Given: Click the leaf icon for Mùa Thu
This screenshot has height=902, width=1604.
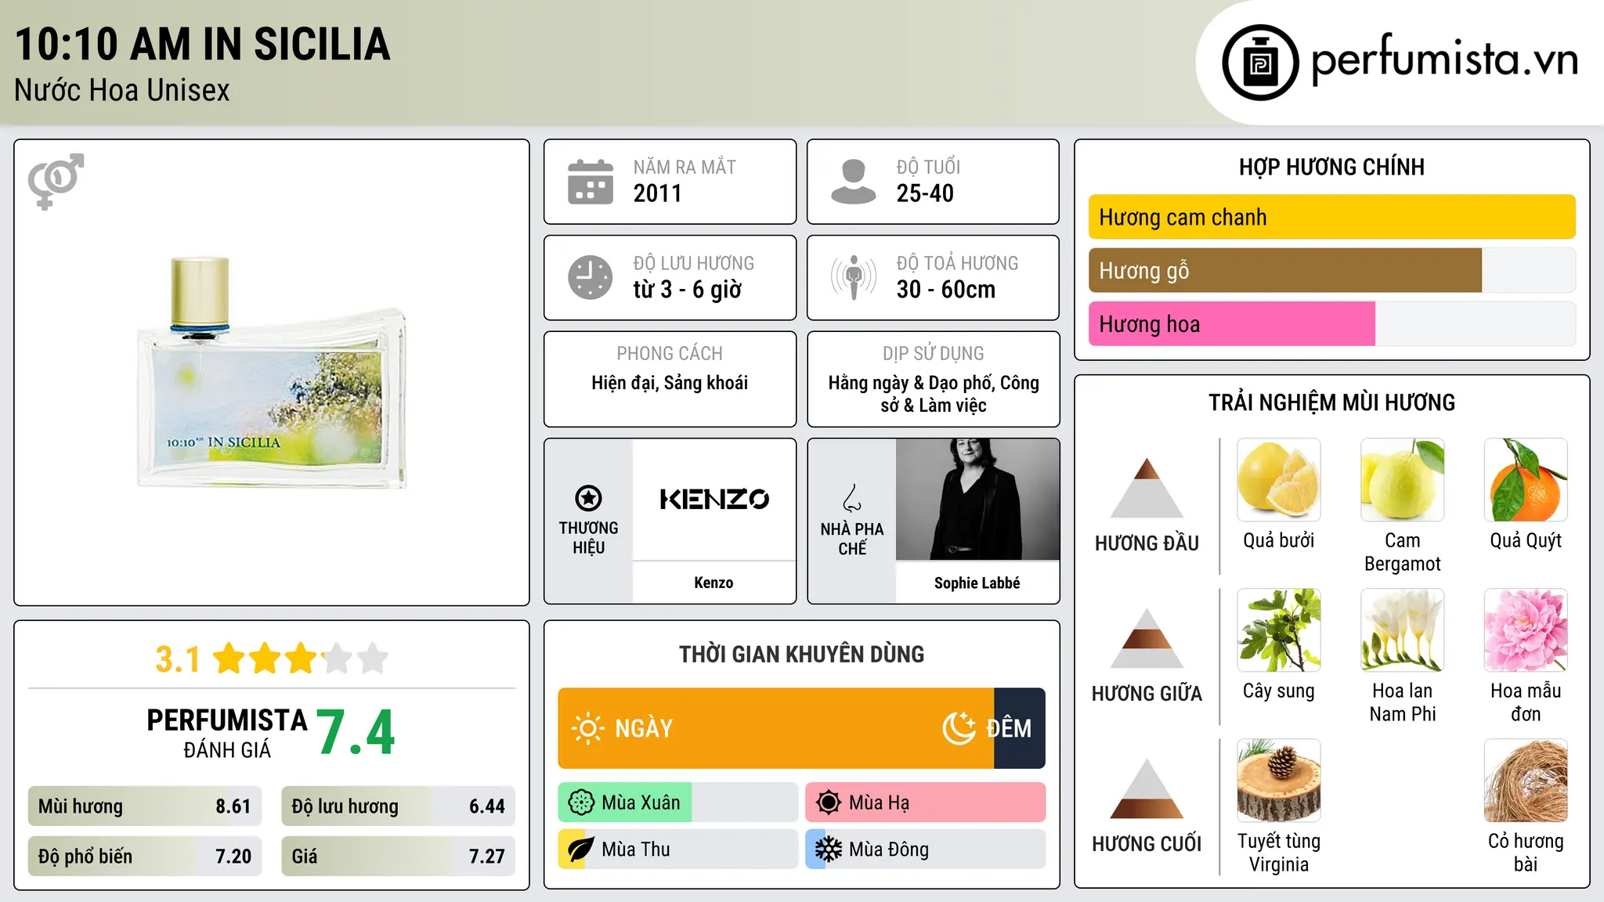Looking at the screenshot, I should pyautogui.click(x=580, y=850).
